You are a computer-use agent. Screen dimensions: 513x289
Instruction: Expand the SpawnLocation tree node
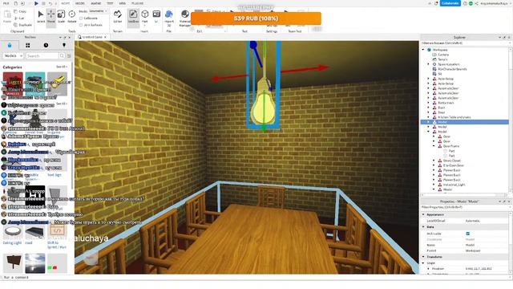(429, 64)
